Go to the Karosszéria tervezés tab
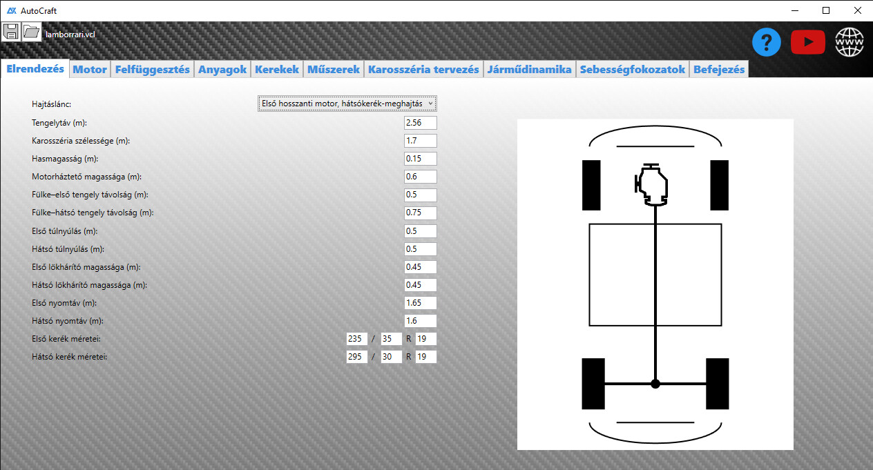 point(423,70)
